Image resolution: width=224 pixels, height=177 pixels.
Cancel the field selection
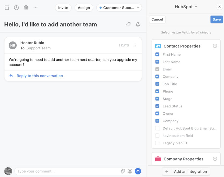click(157, 19)
